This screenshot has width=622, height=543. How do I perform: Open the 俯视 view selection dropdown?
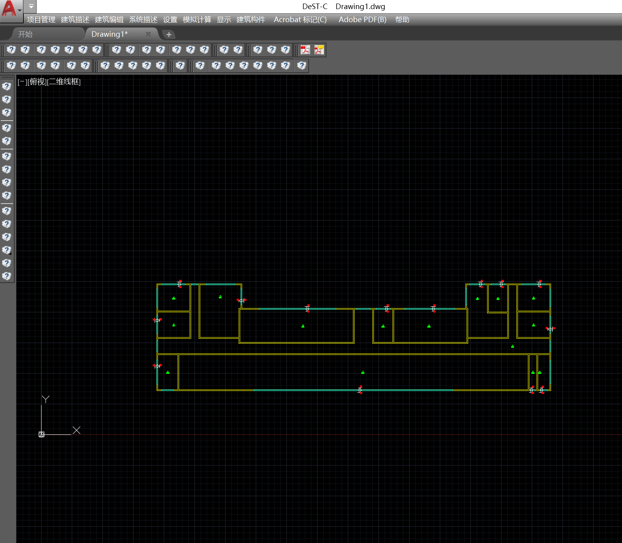pos(38,82)
